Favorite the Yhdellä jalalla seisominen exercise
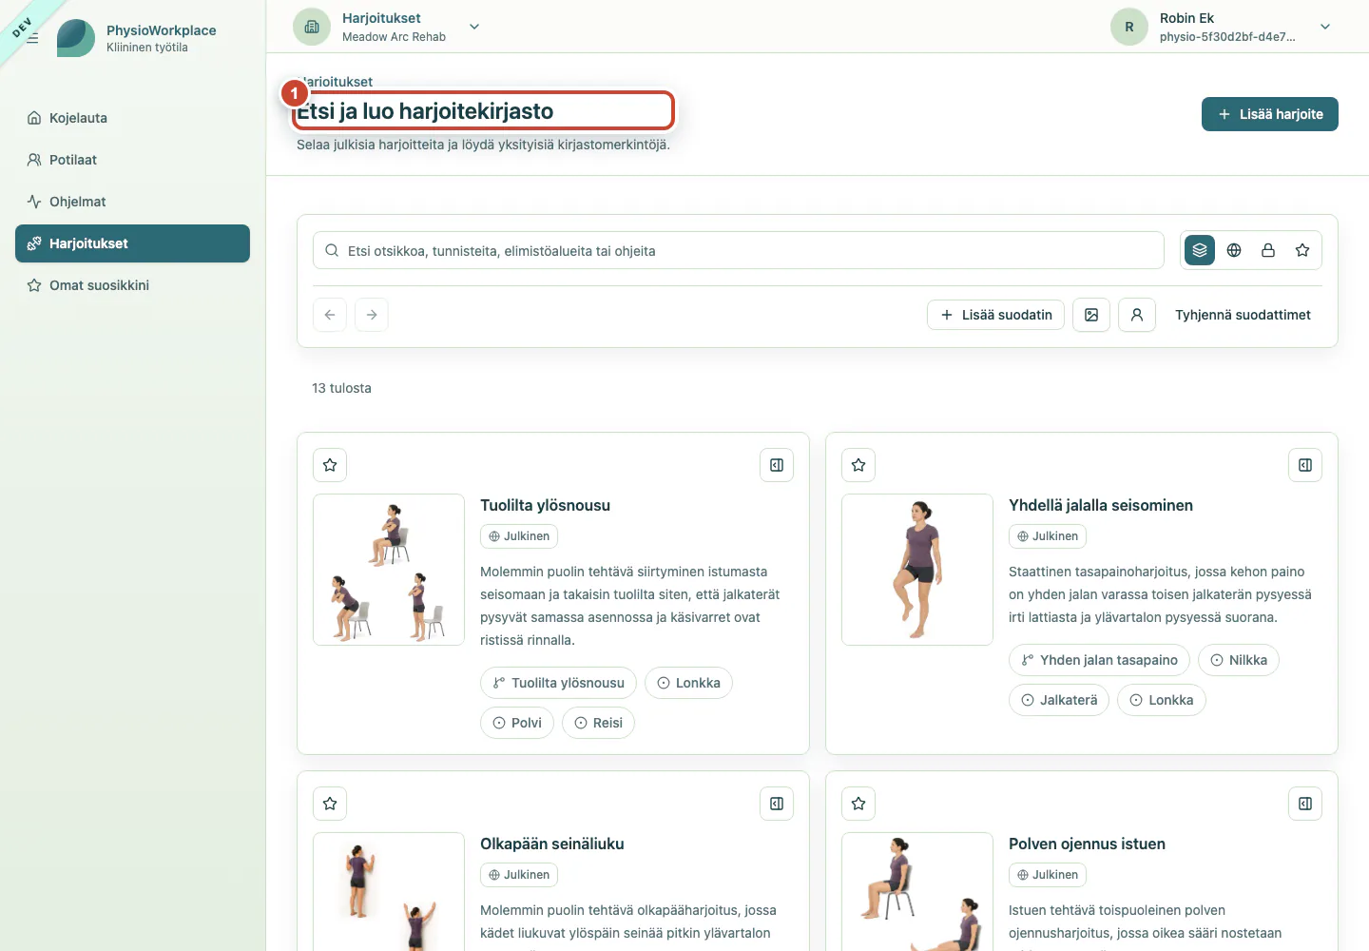This screenshot has width=1369, height=951. (x=858, y=465)
